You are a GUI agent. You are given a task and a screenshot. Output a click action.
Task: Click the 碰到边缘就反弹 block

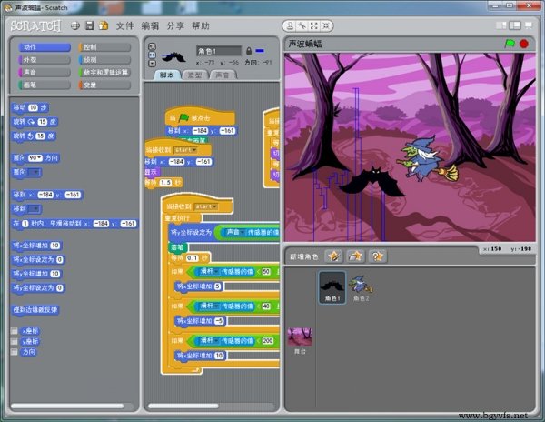tap(35, 309)
